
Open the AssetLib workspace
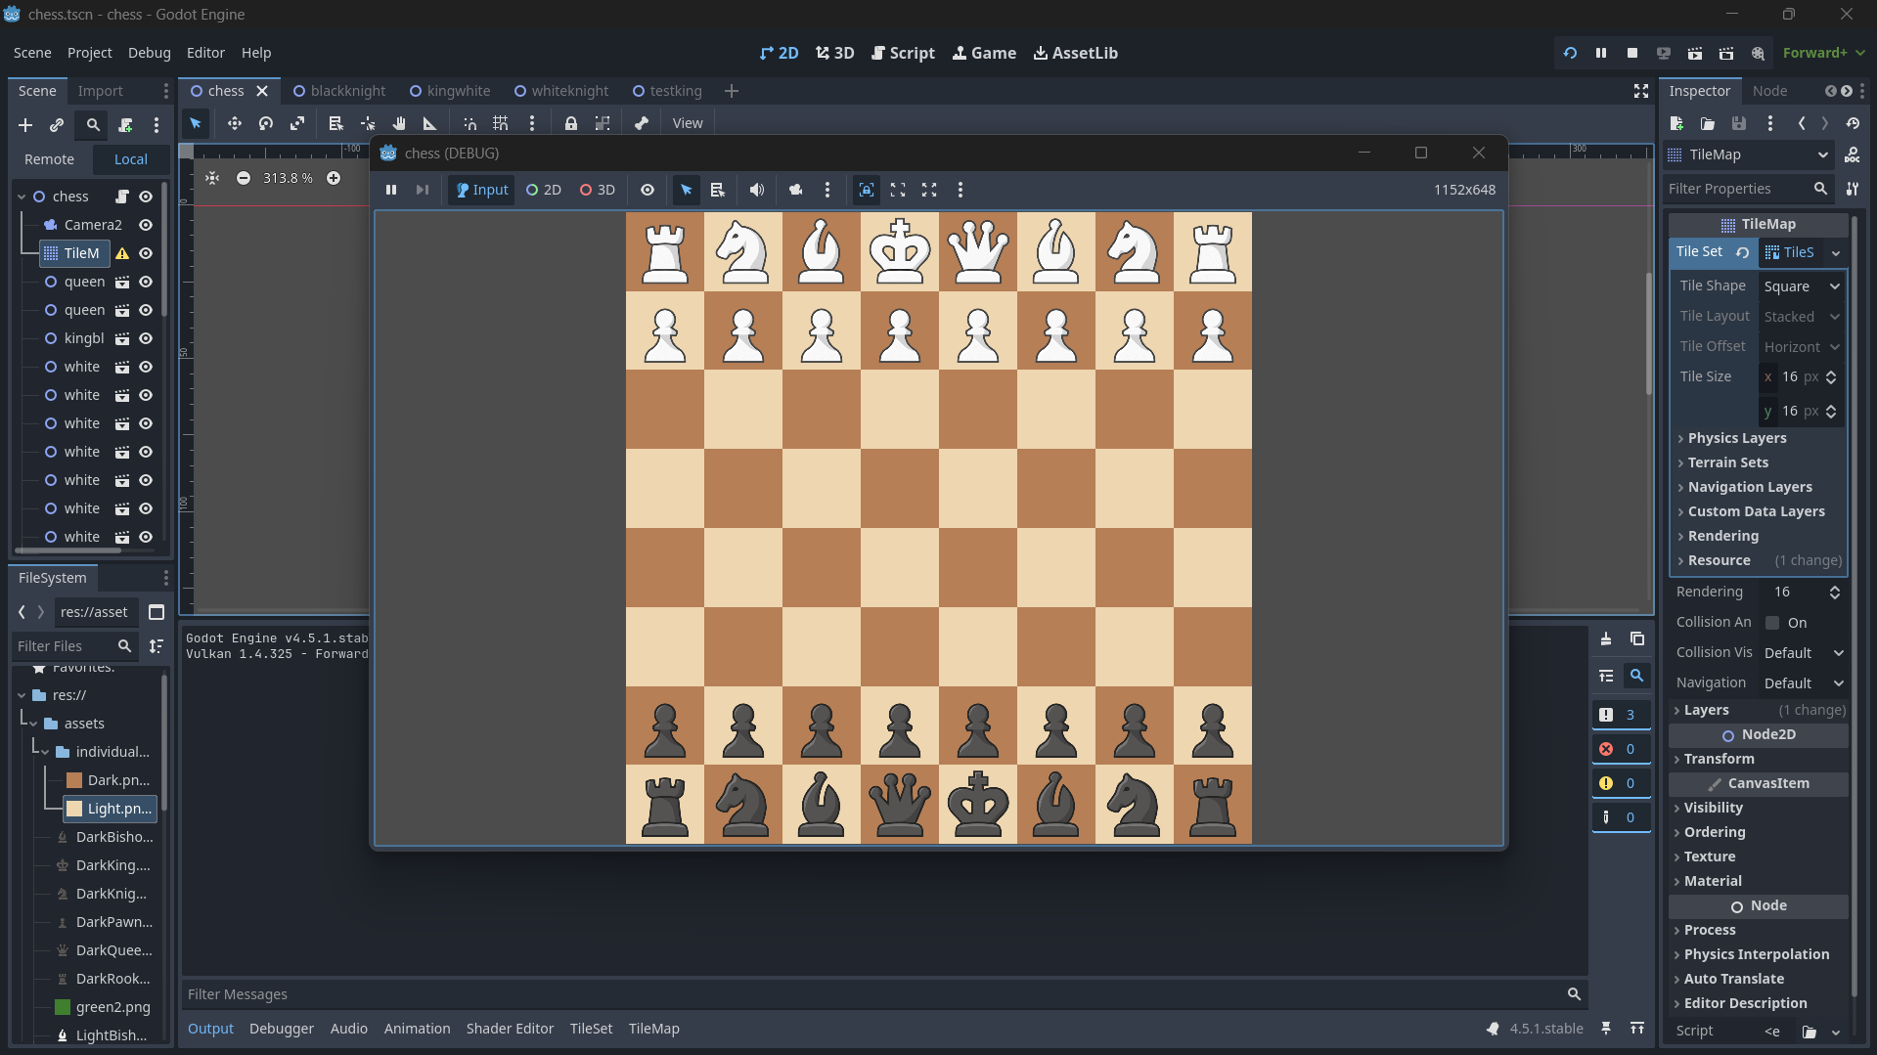[x=1075, y=53]
